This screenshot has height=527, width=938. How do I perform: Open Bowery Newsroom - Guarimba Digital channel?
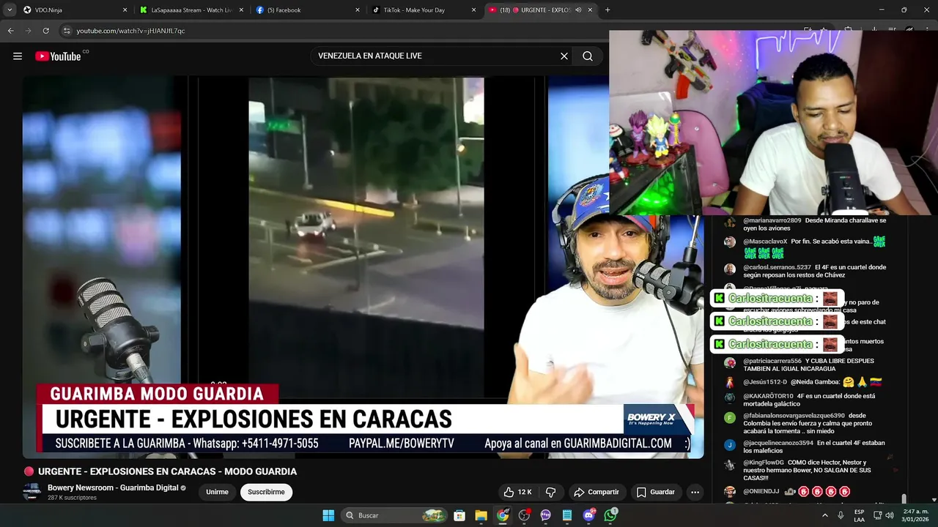click(x=113, y=487)
